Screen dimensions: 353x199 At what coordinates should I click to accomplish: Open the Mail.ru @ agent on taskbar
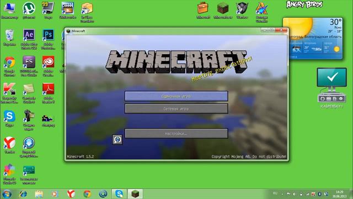point(103,194)
